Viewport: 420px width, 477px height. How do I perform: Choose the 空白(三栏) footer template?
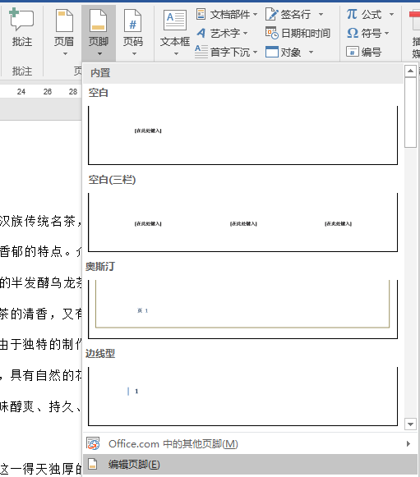tap(242, 222)
